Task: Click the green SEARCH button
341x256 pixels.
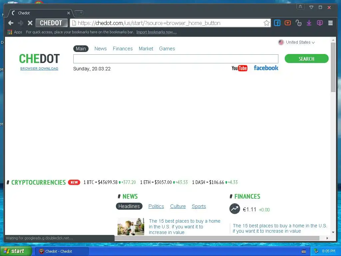Action: pos(306,59)
